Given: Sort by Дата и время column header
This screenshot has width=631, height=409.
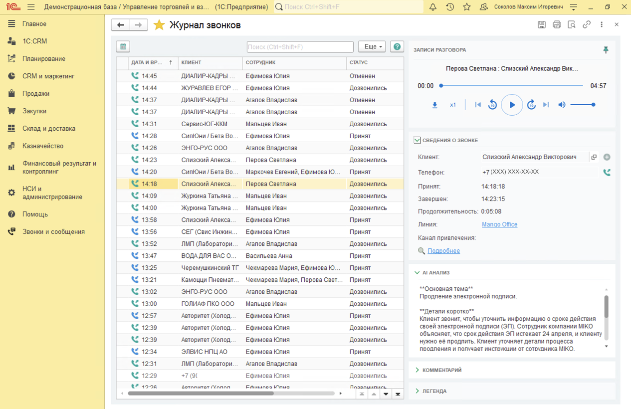Looking at the screenshot, I should point(147,62).
